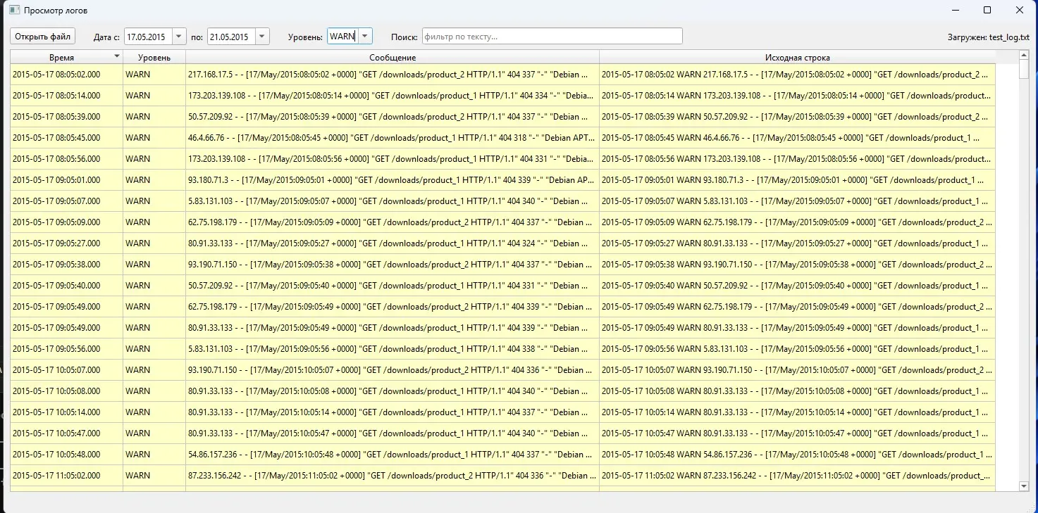Select Время cell 2015-05-17 08:05:02.000
Screen dimensions: 1038x513
point(66,75)
